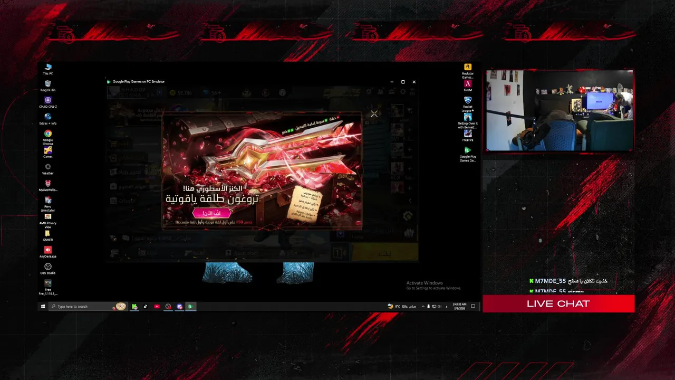Launch AnyDesk.exe from desktop

48,252
